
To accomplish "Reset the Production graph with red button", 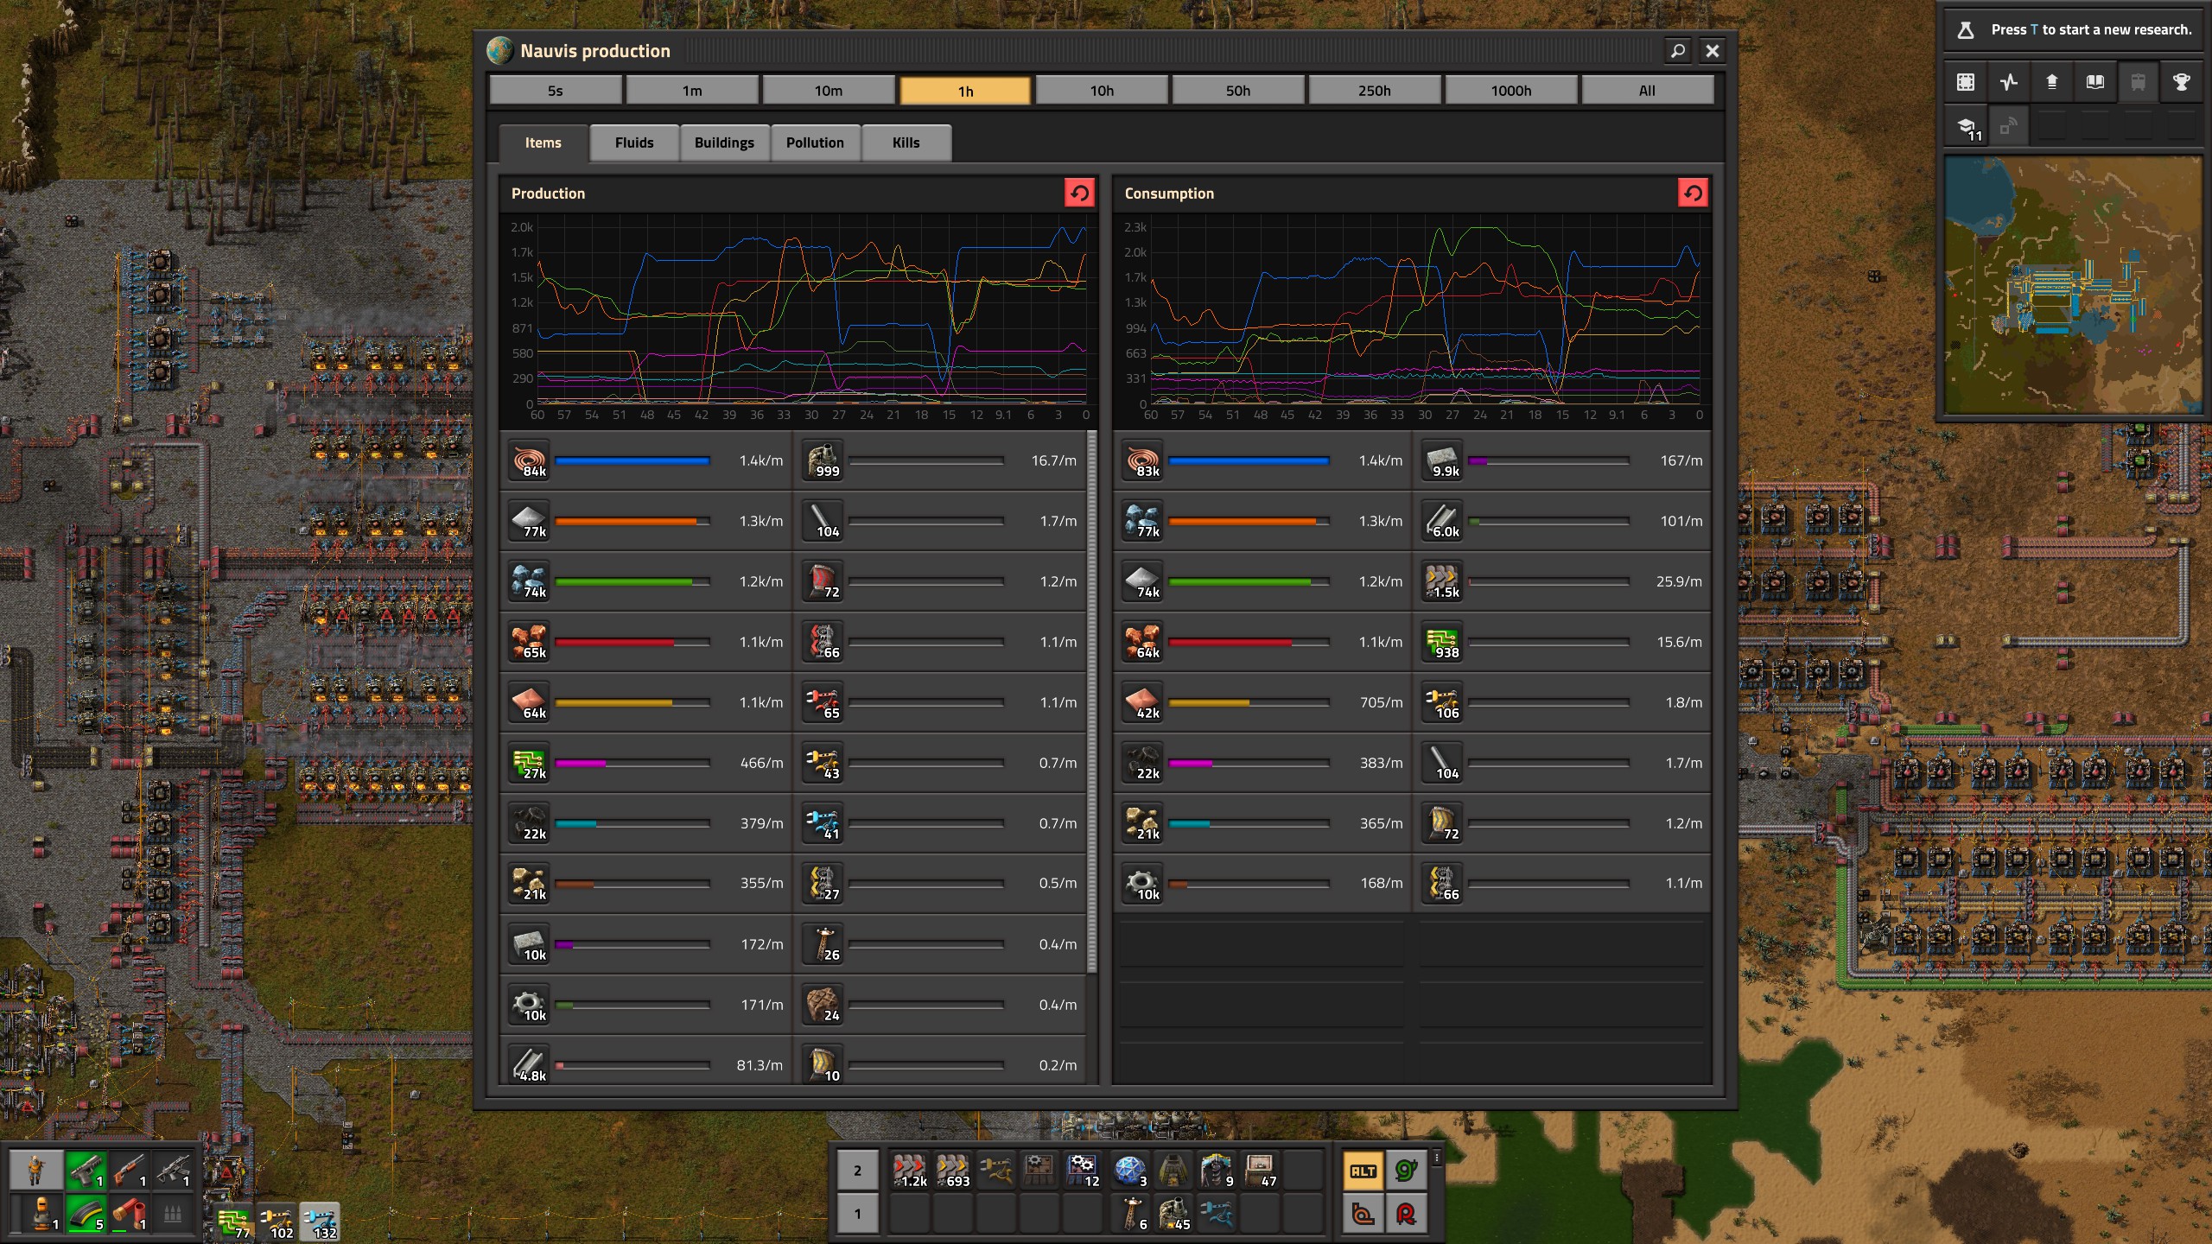I will point(1079,193).
